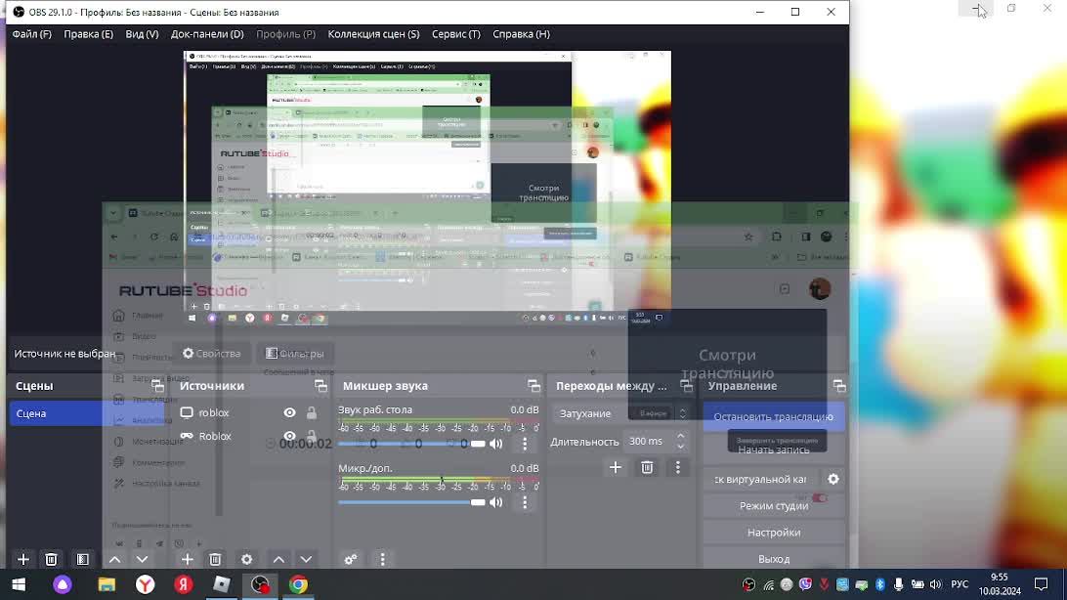Delete the selected scene using the Сцены trash icon
The image size is (1067, 600).
click(51, 559)
